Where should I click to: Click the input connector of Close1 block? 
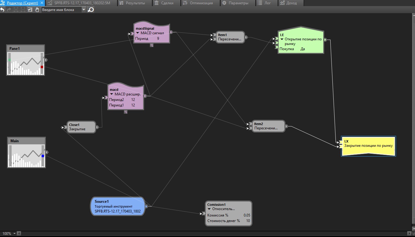(x=65, y=127)
